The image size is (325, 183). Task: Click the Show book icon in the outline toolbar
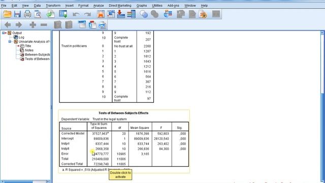pos(57,25)
